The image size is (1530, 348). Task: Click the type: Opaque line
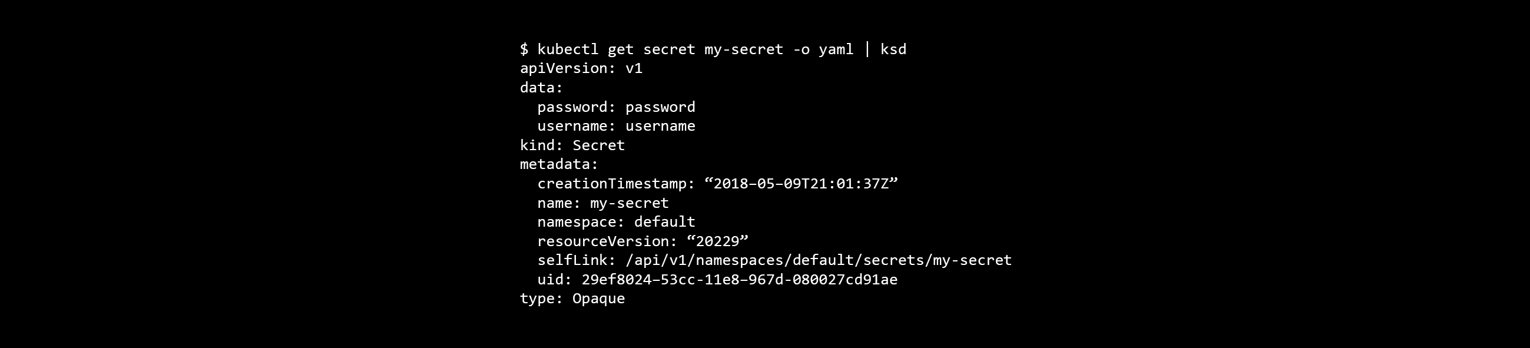[x=572, y=299]
